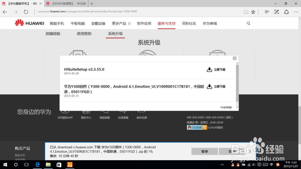Click the popup vertical scrollbar thumb

(237, 83)
